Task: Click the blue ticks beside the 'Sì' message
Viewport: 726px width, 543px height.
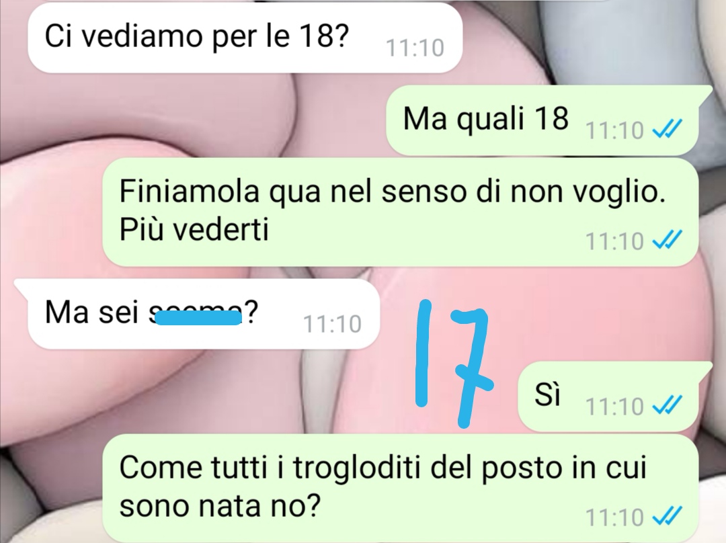Action: point(666,406)
